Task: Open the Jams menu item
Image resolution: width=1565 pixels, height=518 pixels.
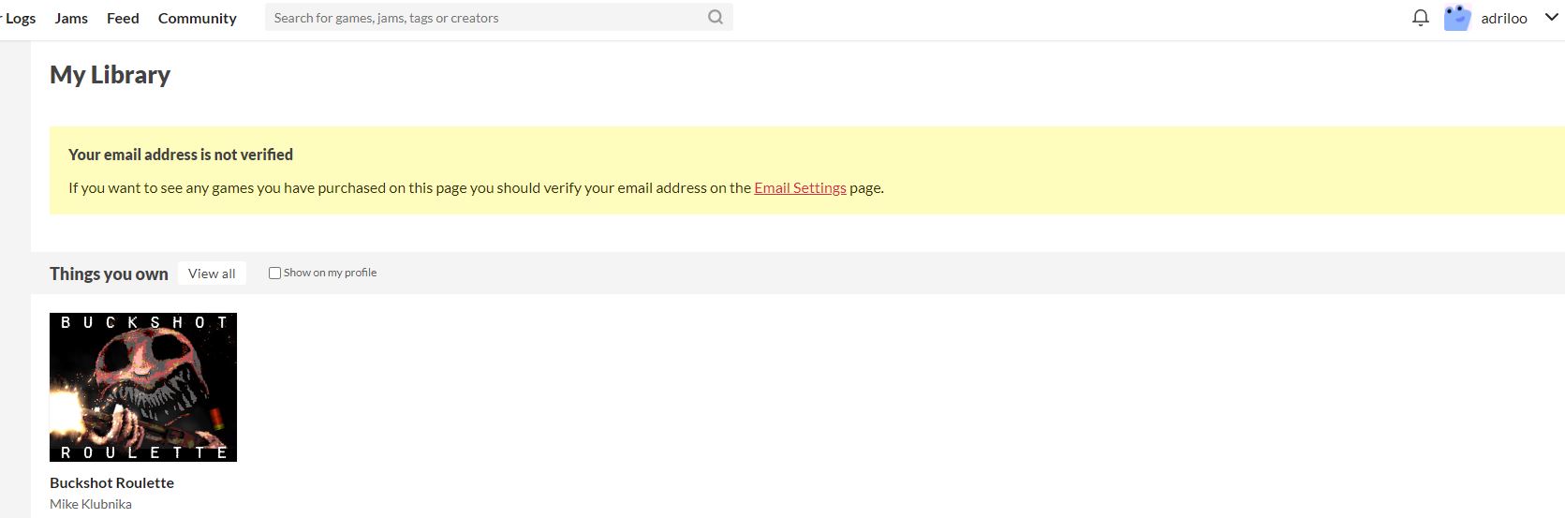Action: pyautogui.click(x=71, y=18)
